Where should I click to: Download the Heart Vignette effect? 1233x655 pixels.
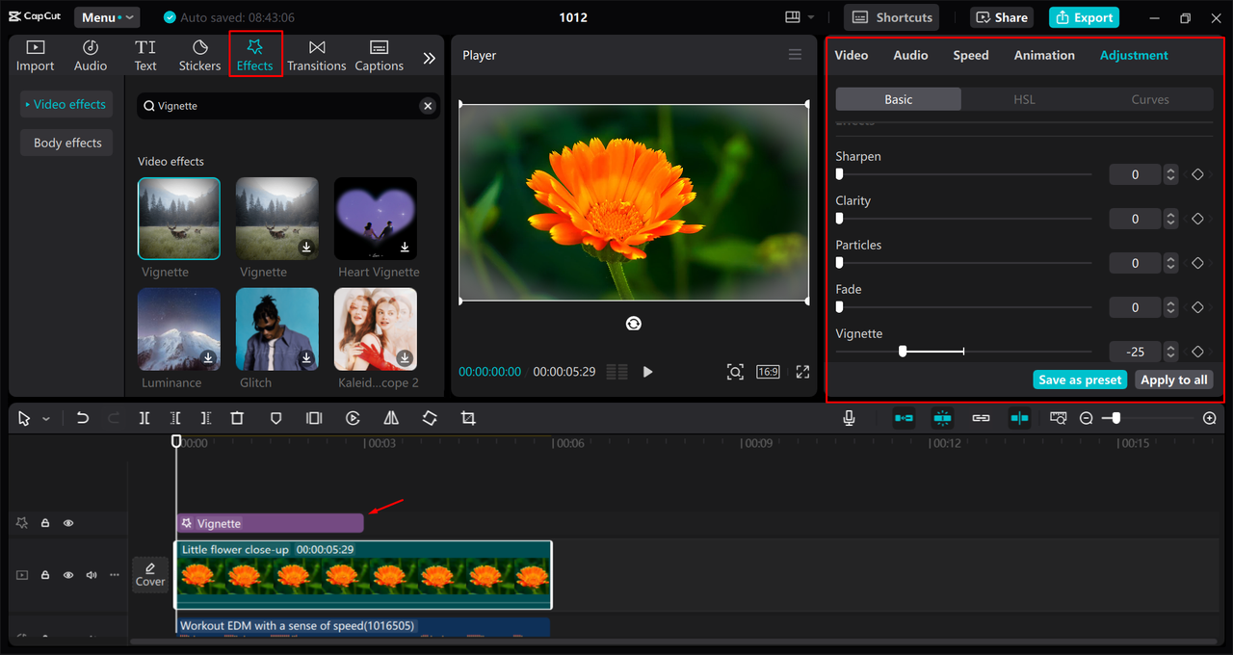(x=405, y=248)
